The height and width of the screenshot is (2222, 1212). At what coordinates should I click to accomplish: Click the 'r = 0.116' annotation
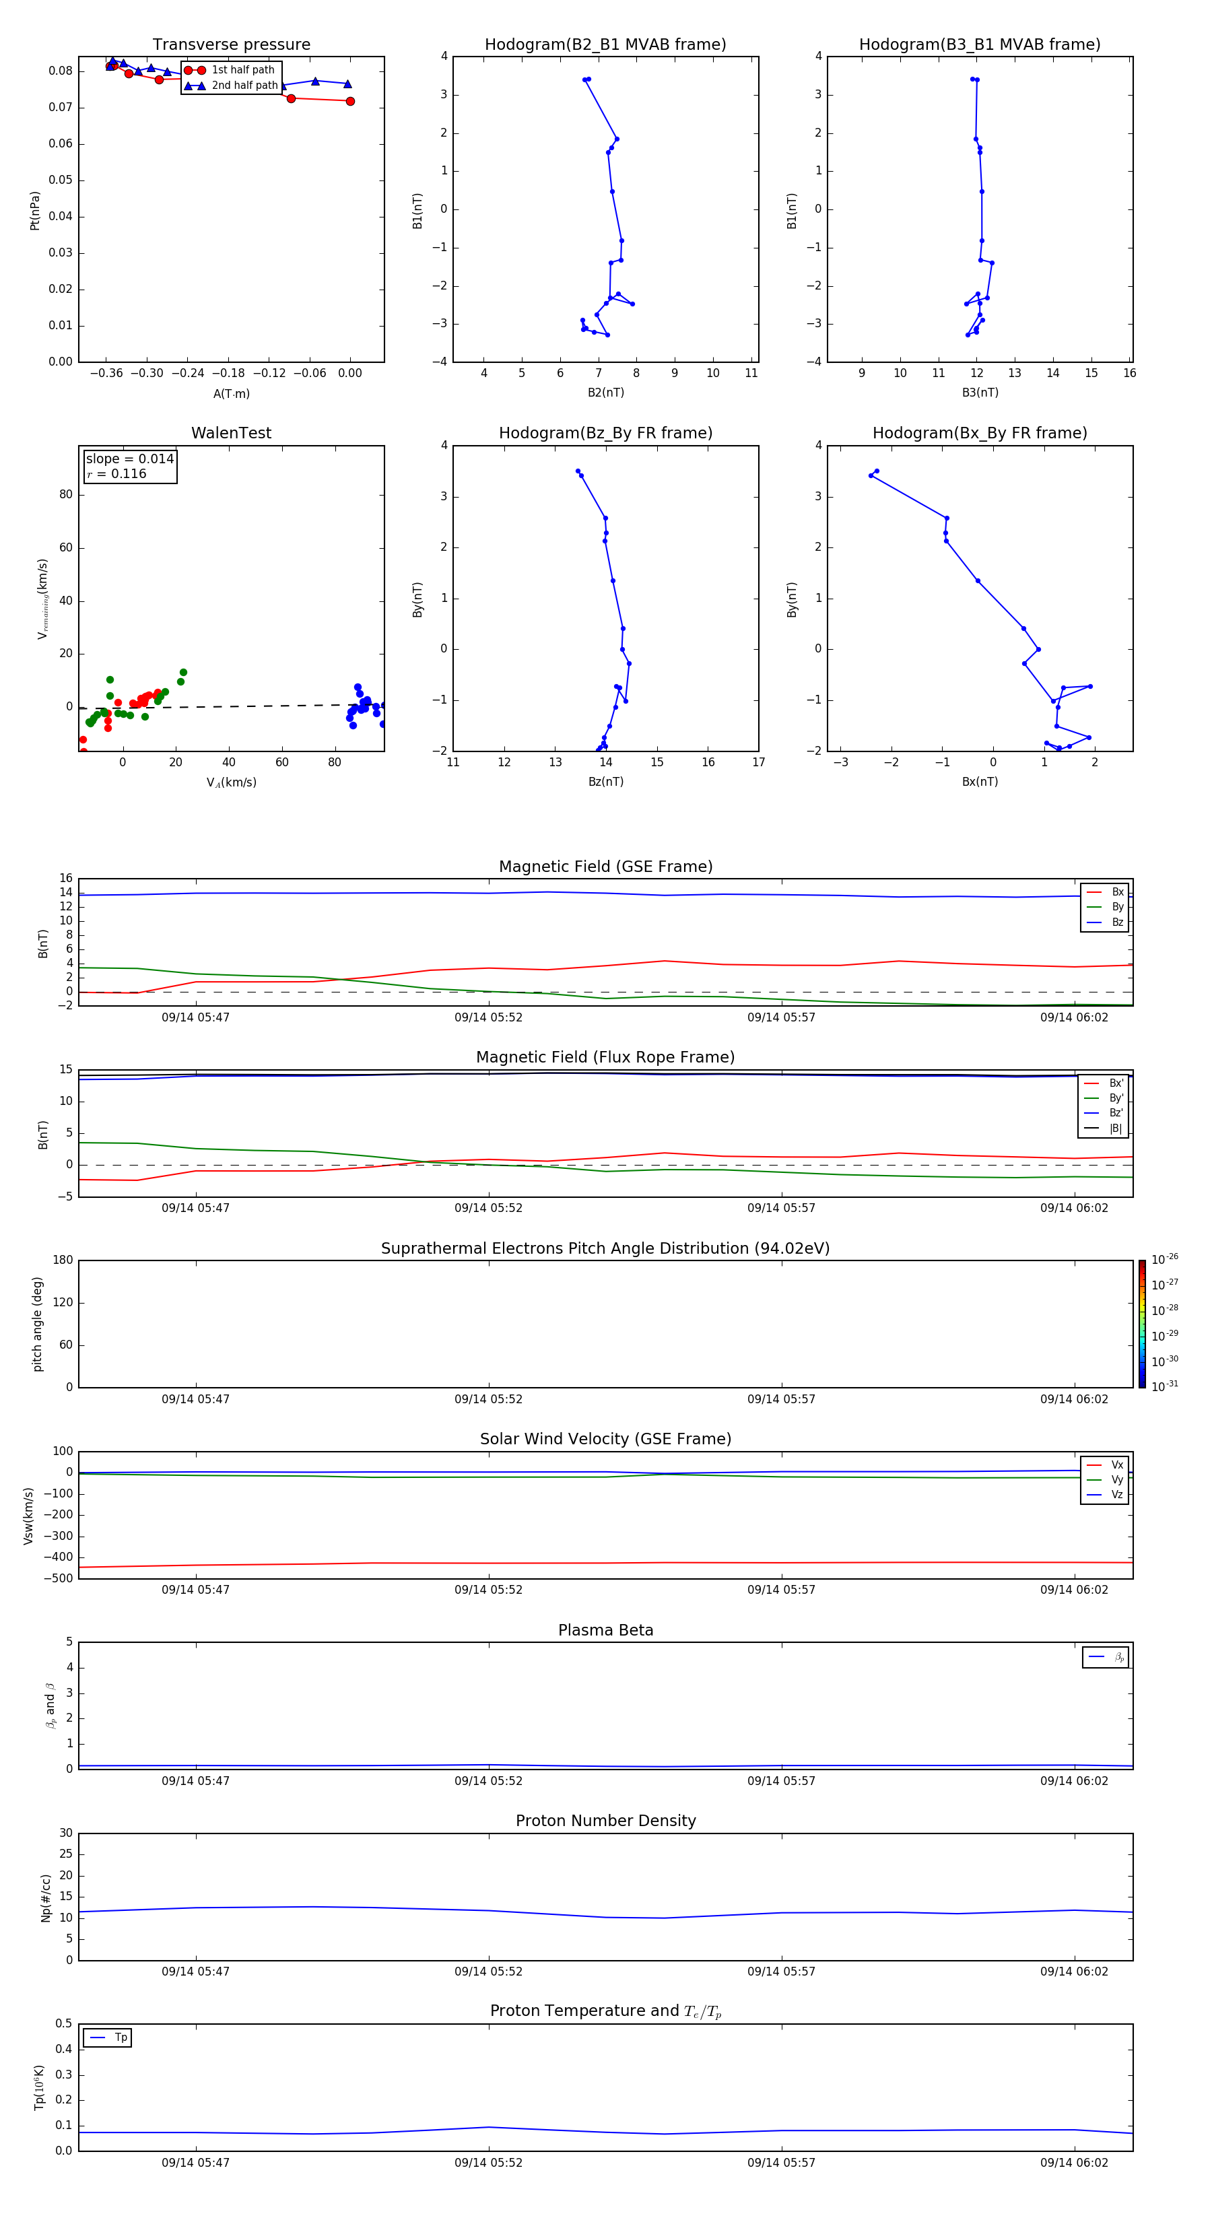[x=116, y=473]
